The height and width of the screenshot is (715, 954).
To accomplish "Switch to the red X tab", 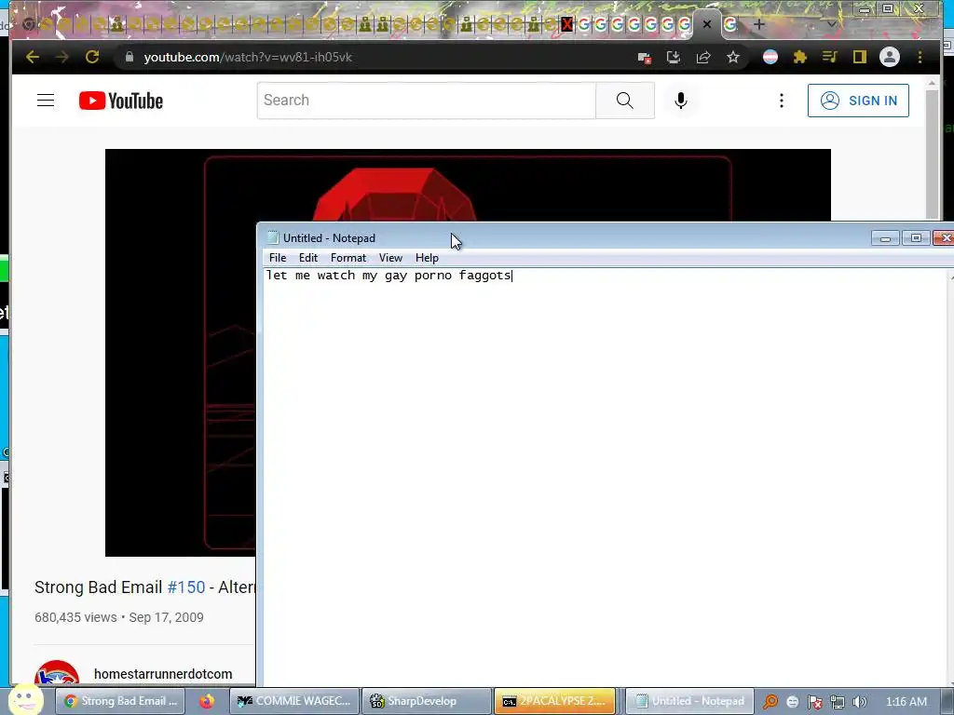I will [x=566, y=25].
